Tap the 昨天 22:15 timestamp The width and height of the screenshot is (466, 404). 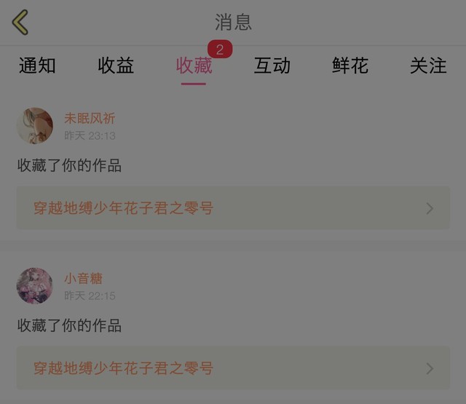(90, 296)
